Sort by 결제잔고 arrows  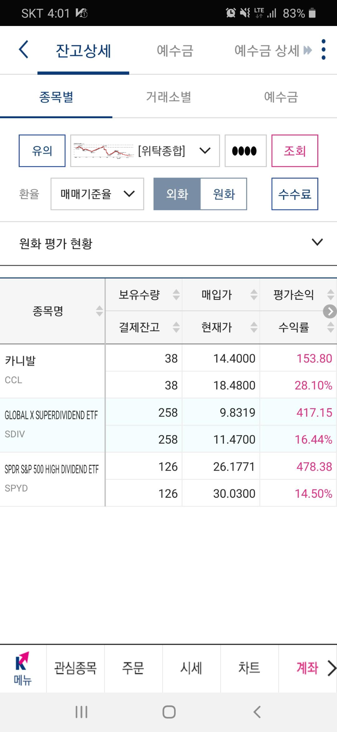176,327
